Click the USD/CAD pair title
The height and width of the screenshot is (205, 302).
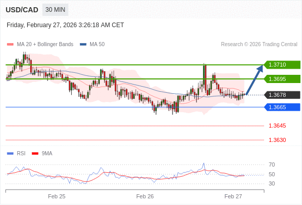pos(22,10)
